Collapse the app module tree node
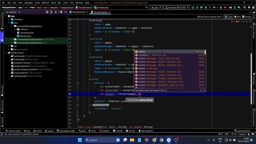Viewport: 256px width, 144px height. tap(6, 16)
